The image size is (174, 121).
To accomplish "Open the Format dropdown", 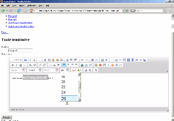I will pos(34,70).
